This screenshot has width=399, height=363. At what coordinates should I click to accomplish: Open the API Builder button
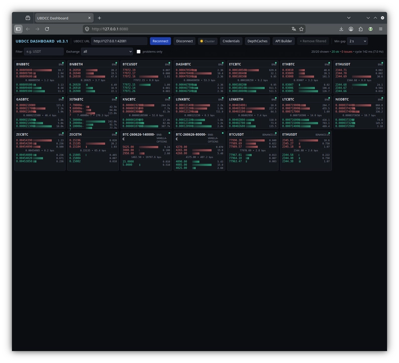283,41
